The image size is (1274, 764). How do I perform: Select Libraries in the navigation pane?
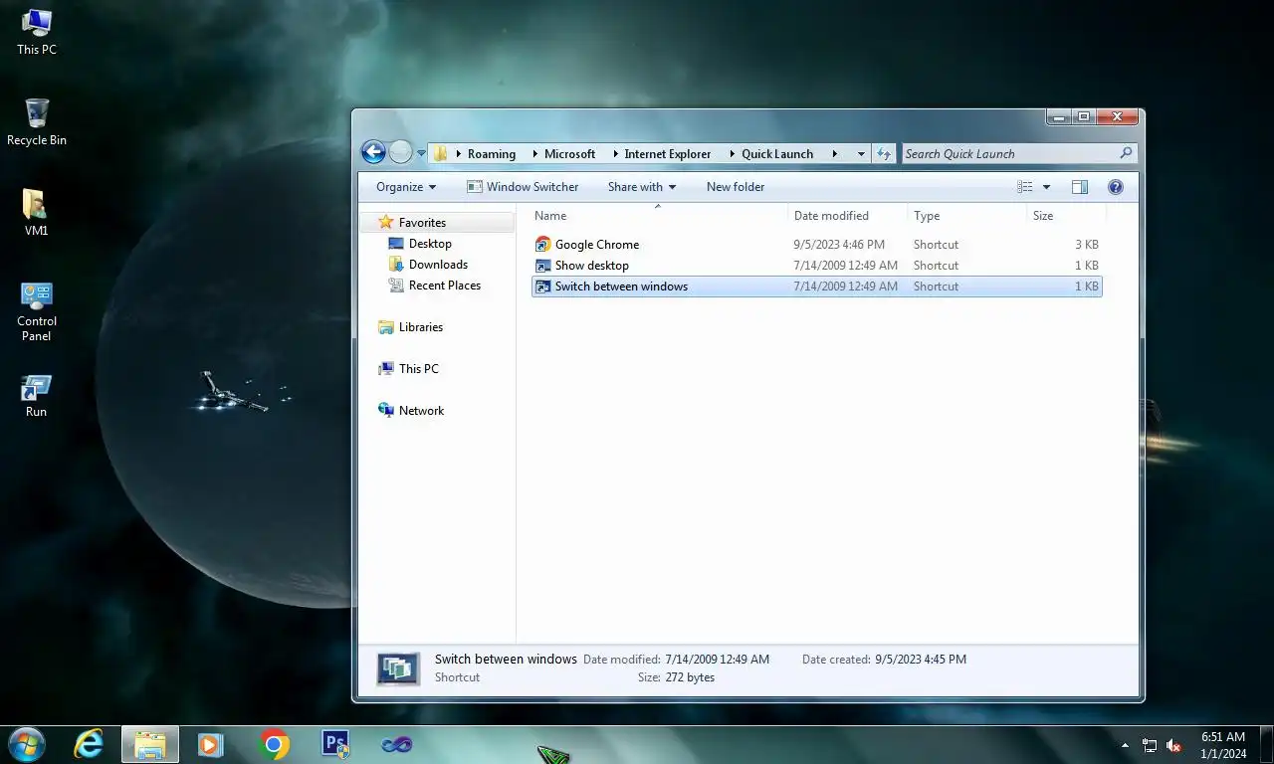(420, 327)
